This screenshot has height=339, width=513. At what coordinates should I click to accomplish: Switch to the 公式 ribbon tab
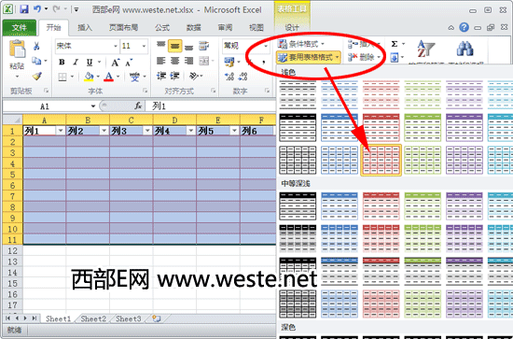(x=162, y=28)
